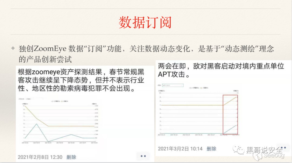The image size is (292, 163).
Task: Open the two-dot more menu on the March post
Action: pyautogui.click(x=283, y=148)
